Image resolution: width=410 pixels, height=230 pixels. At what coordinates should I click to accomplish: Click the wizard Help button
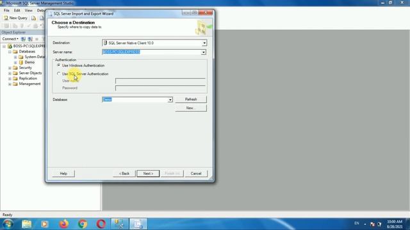point(63,173)
